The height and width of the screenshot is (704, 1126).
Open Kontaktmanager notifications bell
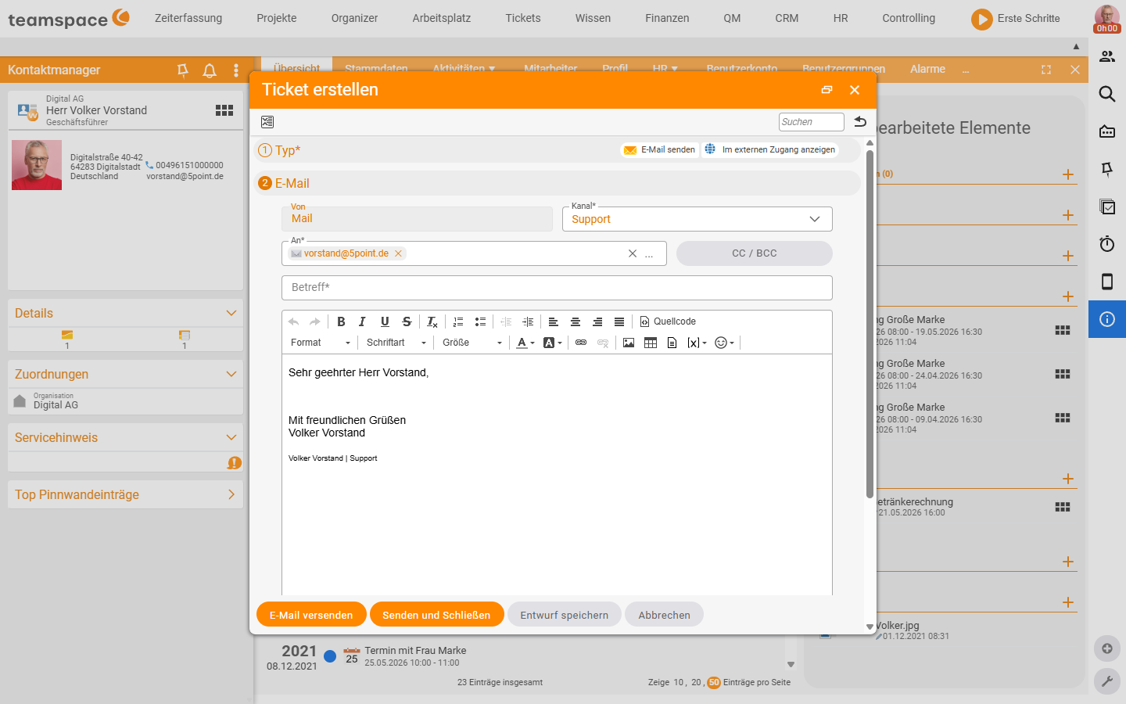tap(210, 70)
